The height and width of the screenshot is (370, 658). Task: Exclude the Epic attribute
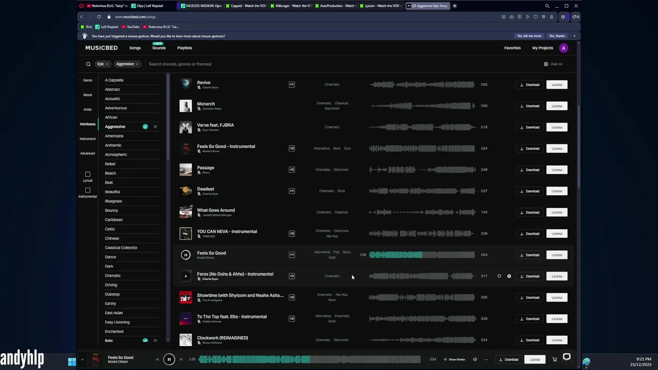pyautogui.click(x=155, y=340)
